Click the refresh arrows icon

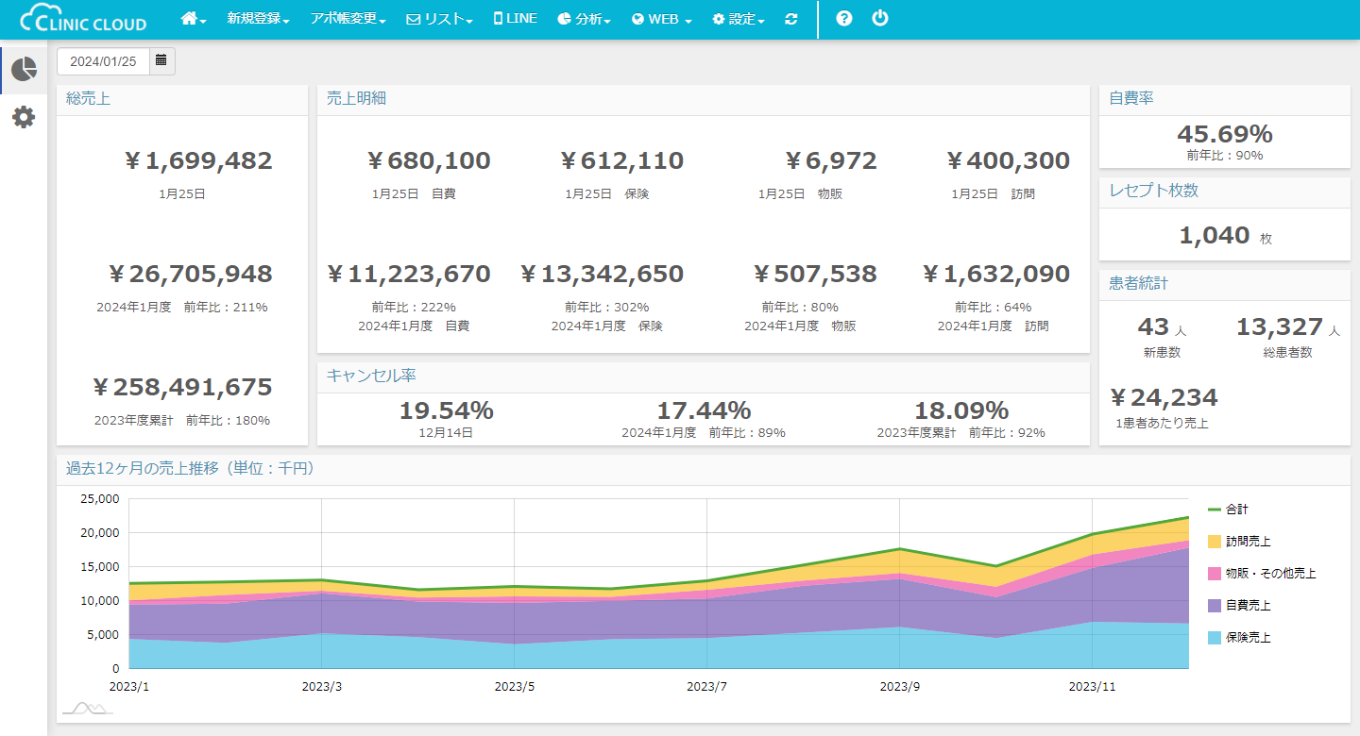click(x=791, y=19)
